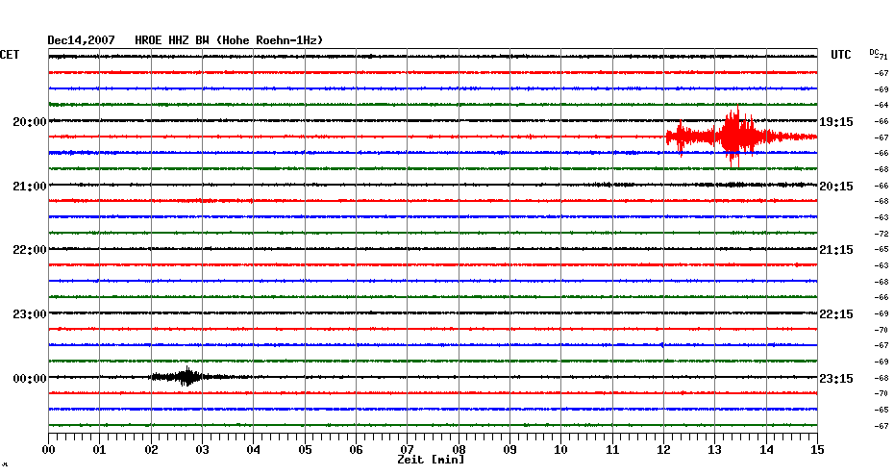Select the 00:00 CET time label

(x=30, y=379)
